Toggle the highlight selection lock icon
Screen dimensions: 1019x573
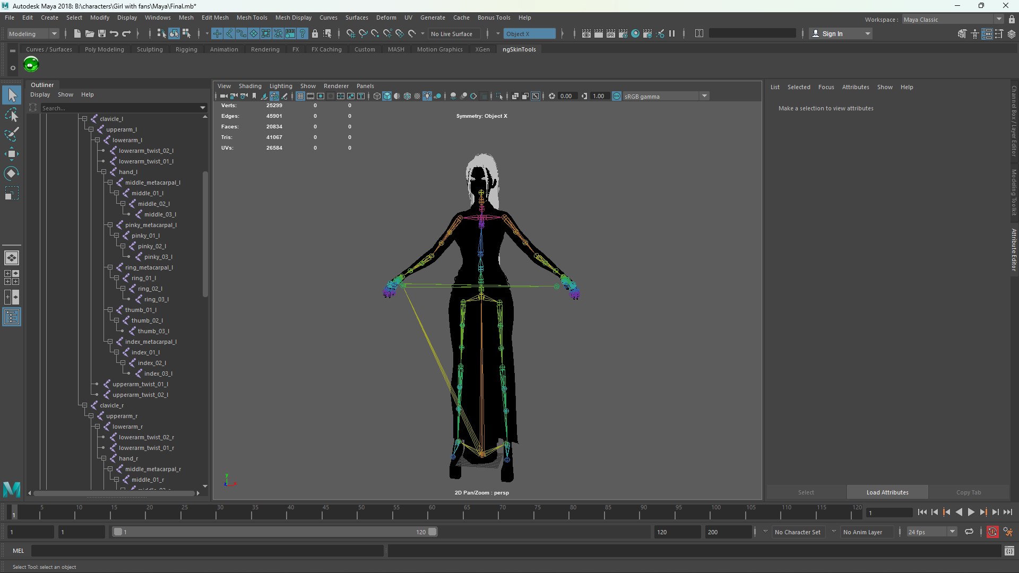click(x=315, y=33)
